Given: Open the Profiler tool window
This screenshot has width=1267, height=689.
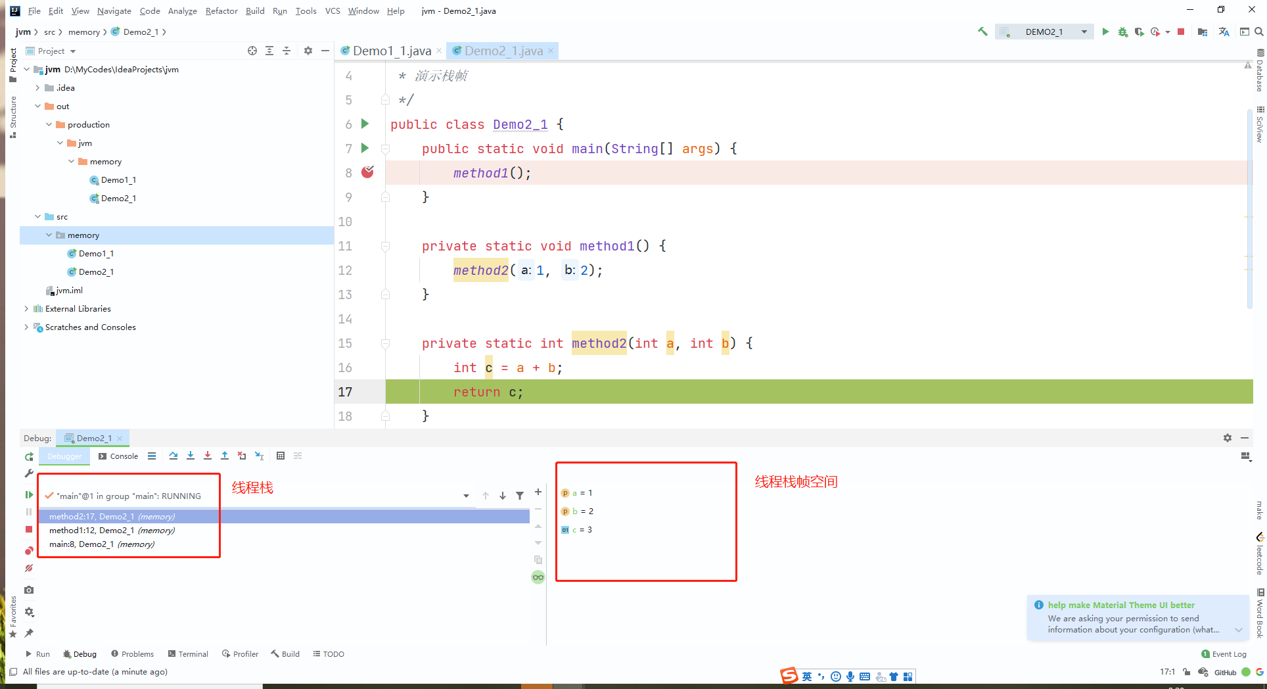Looking at the screenshot, I should pos(240,653).
